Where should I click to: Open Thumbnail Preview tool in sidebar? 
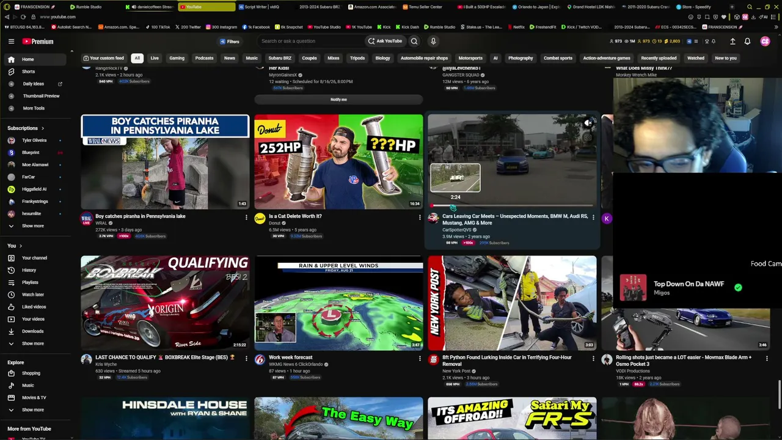pyautogui.click(x=41, y=96)
